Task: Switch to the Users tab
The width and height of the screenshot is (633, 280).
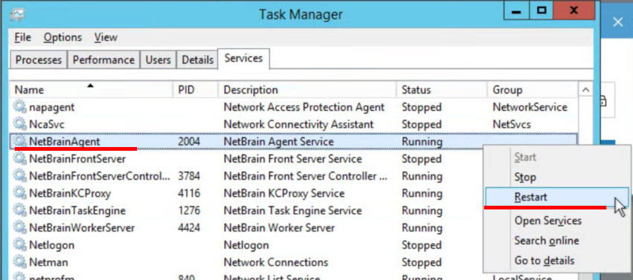Action: (158, 60)
